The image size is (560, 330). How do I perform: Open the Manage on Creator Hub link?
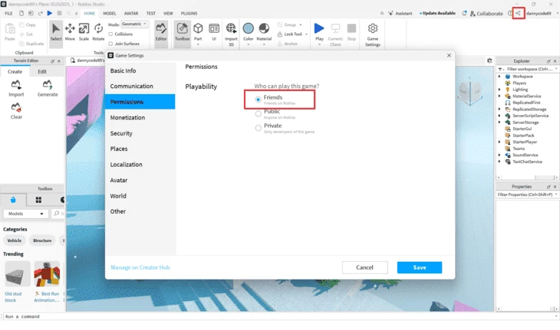pyautogui.click(x=140, y=267)
